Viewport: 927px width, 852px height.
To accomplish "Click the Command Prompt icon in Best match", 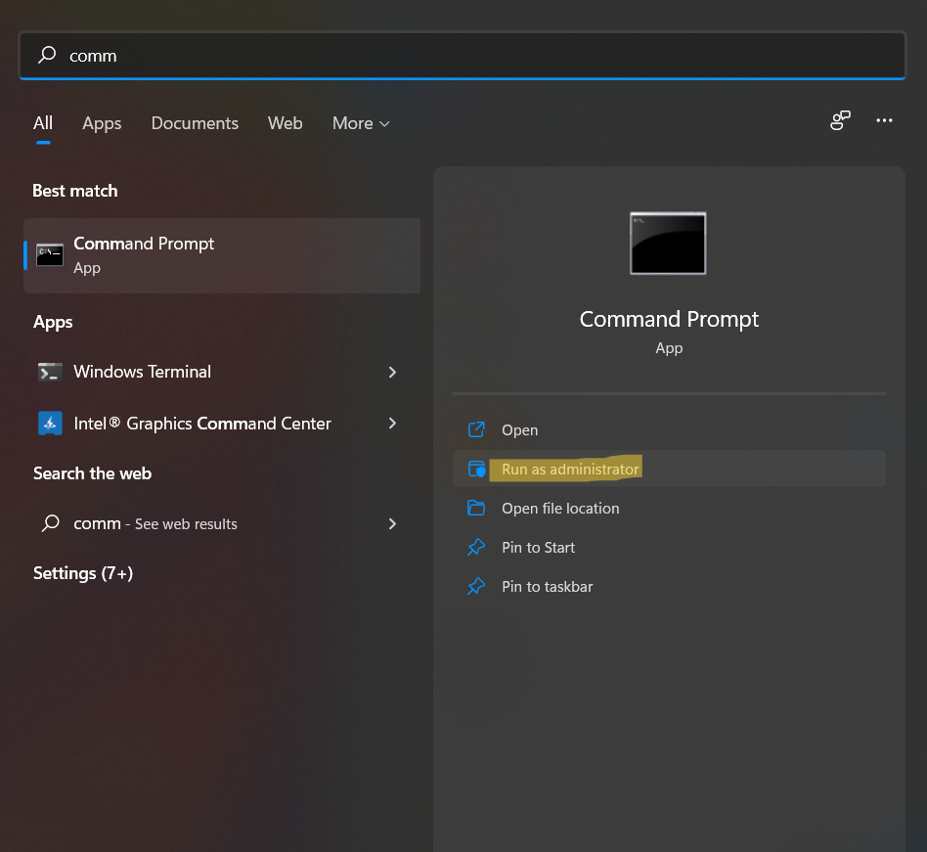I will tap(50, 255).
